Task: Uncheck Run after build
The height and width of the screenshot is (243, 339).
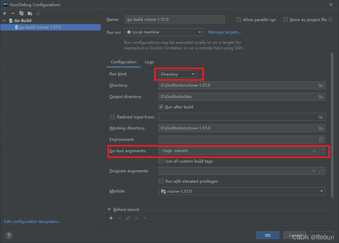Action: point(161,107)
